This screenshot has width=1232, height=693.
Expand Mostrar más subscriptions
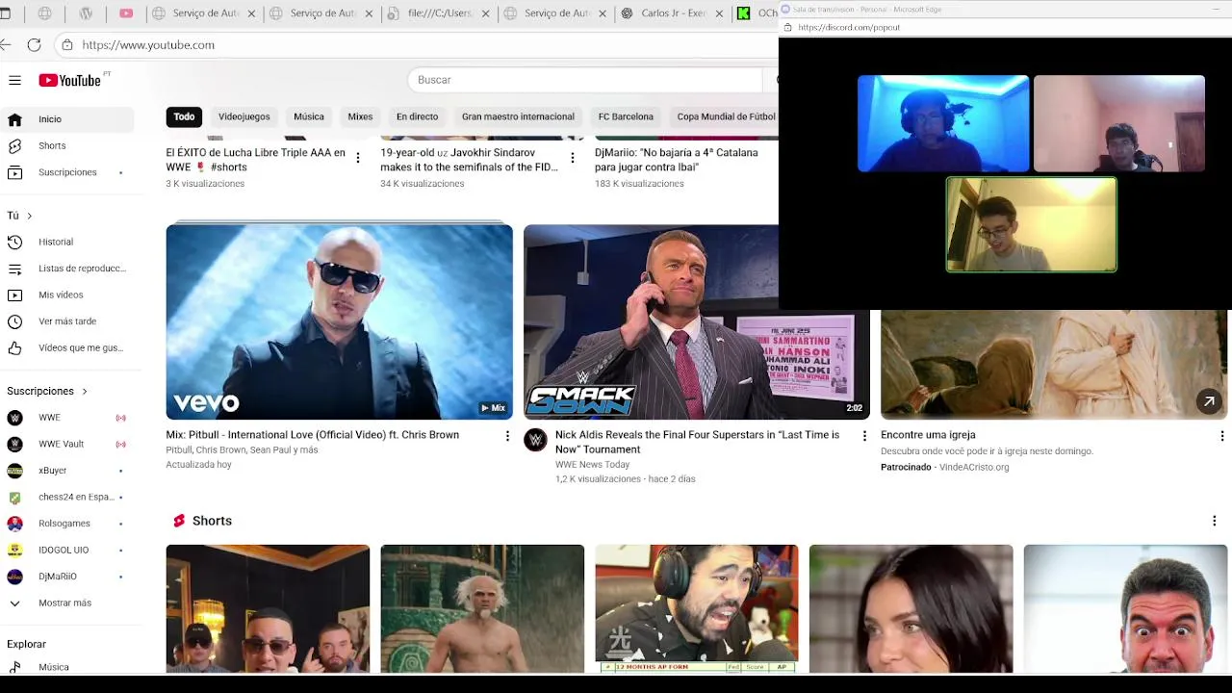[x=67, y=603]
